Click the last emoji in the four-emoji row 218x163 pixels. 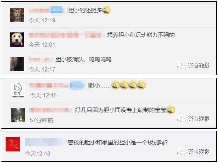141,85
